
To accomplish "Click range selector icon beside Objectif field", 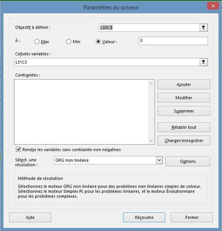I will click(x=203, y=28).
